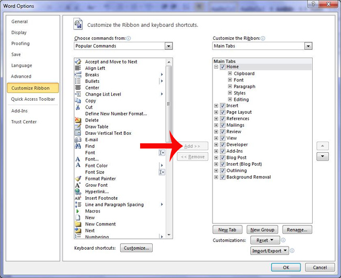Click the Hyperlink globe icon

click(x=78, y=191)
